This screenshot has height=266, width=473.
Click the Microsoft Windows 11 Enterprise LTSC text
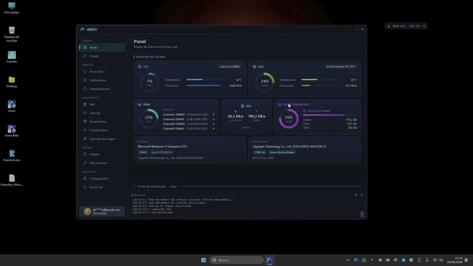click(x=163, y=147)
